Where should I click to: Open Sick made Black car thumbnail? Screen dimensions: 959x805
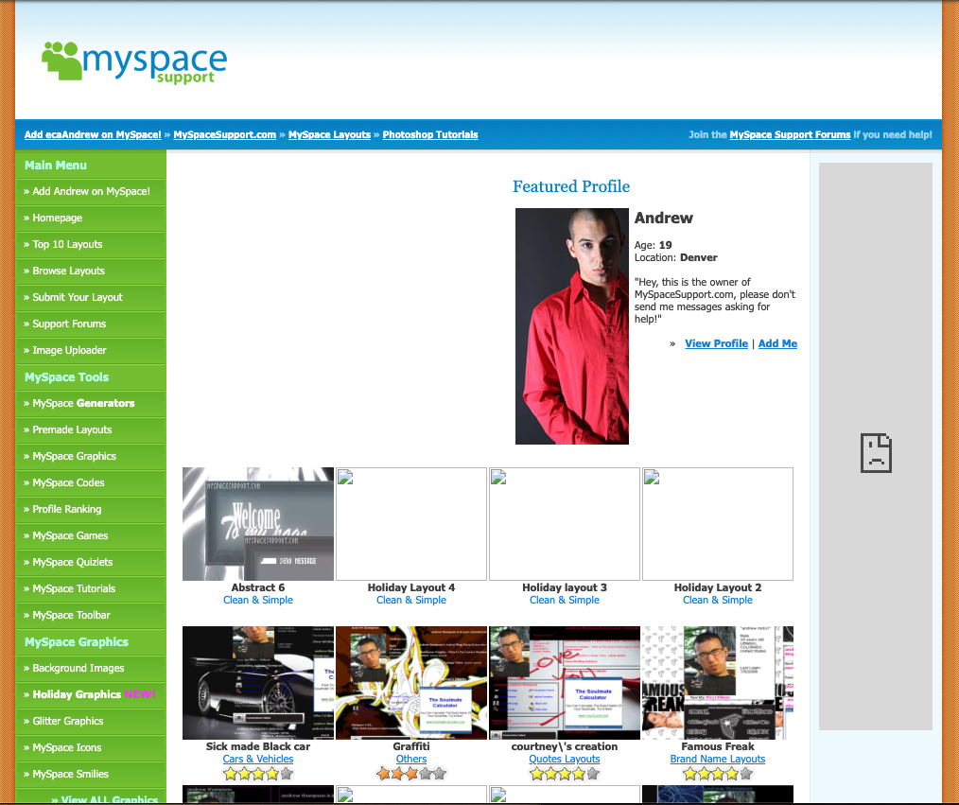coord(258,683)
